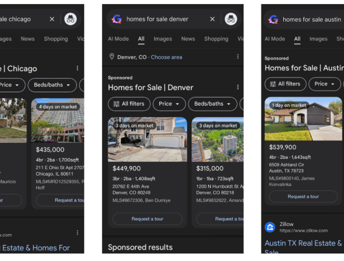Open the News tab in Denver panel
The image size is (344, 261).
188,39
